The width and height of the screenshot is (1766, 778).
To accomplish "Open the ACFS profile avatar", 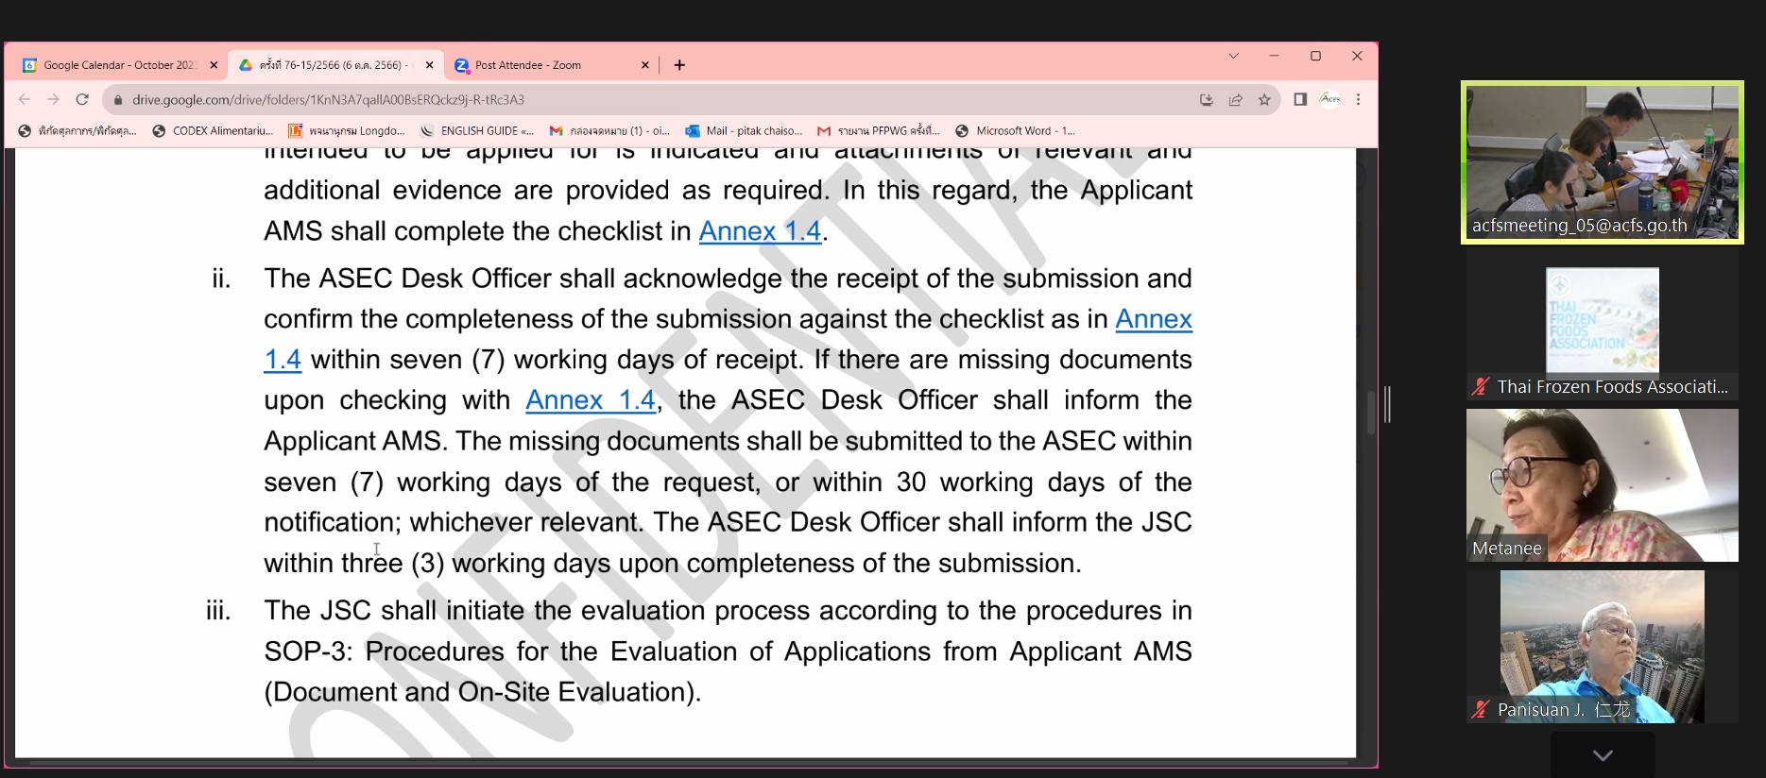I will pyautogui.click(x=1329, y=99).
